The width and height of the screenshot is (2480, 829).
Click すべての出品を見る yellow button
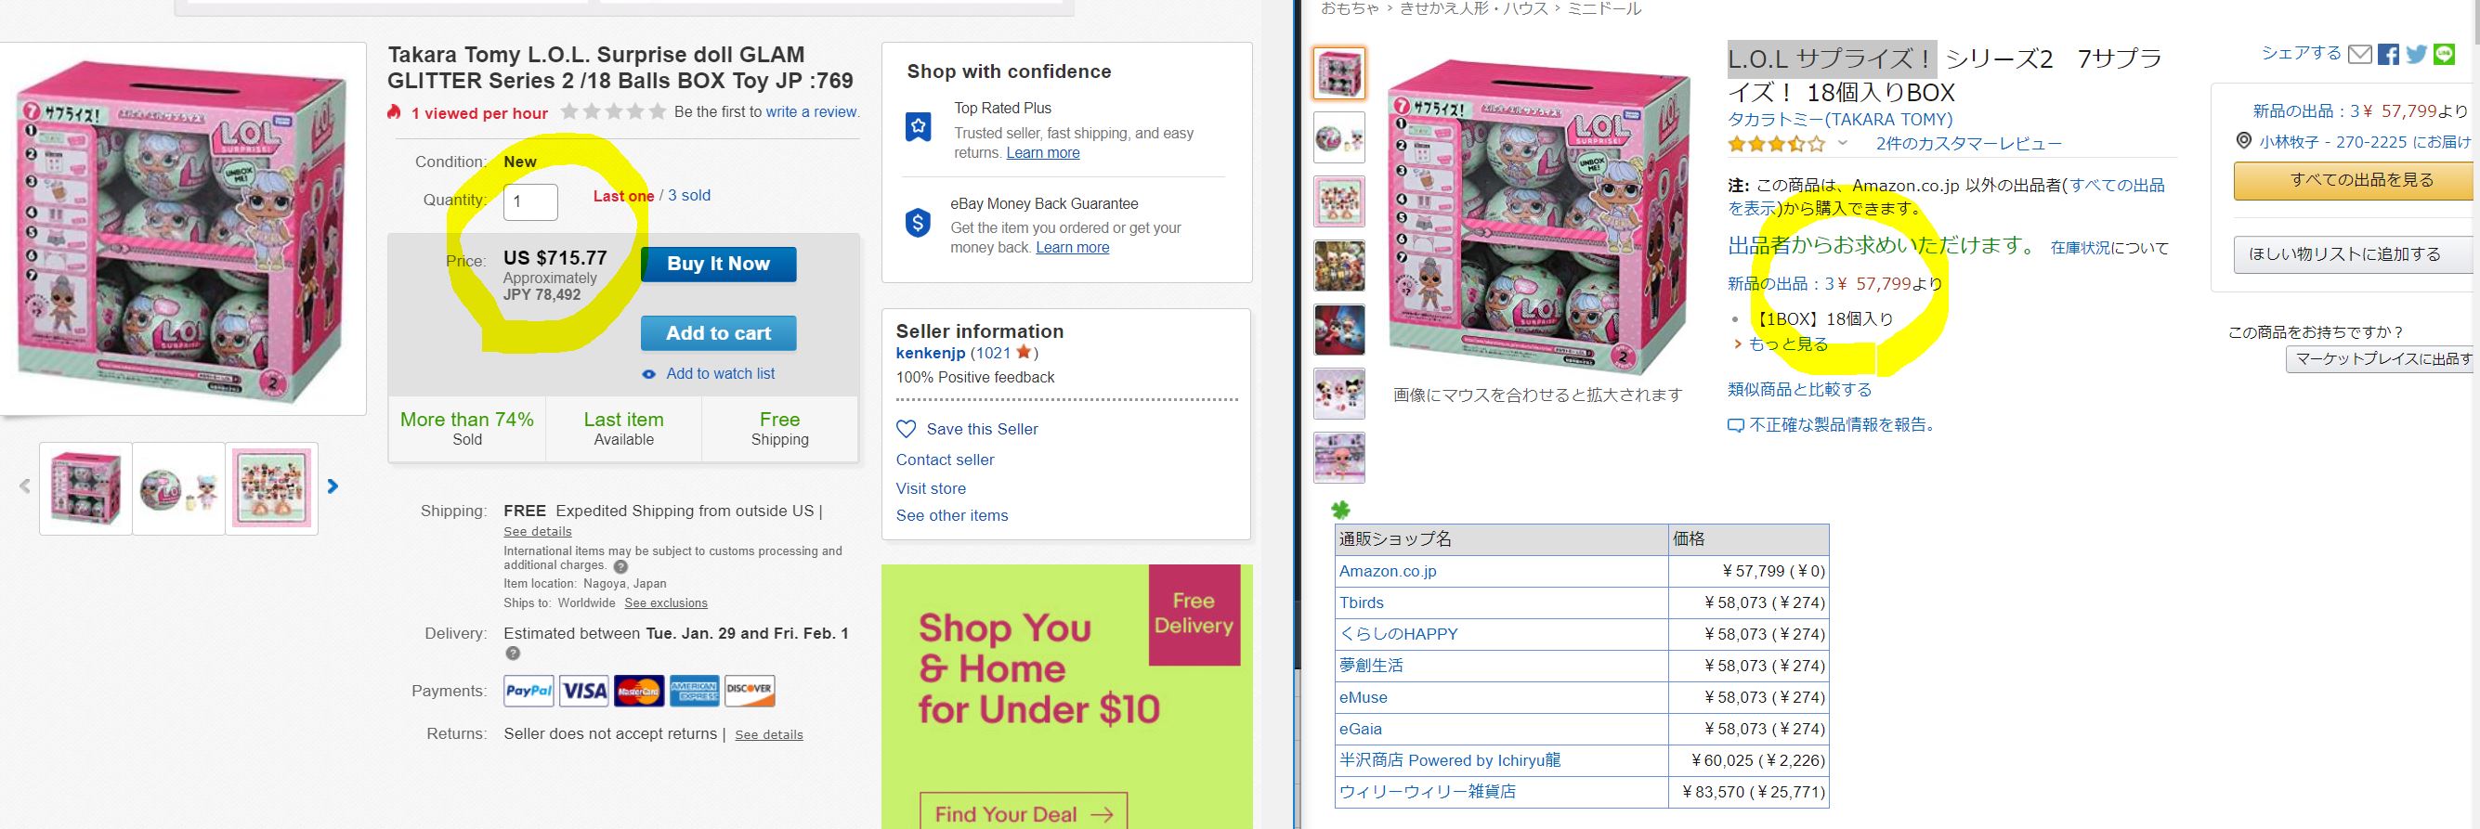coord(2356,181)
